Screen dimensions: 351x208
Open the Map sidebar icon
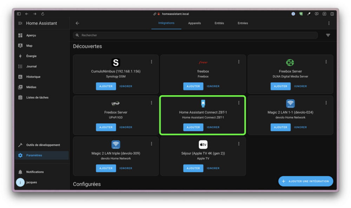pos(20,46)
